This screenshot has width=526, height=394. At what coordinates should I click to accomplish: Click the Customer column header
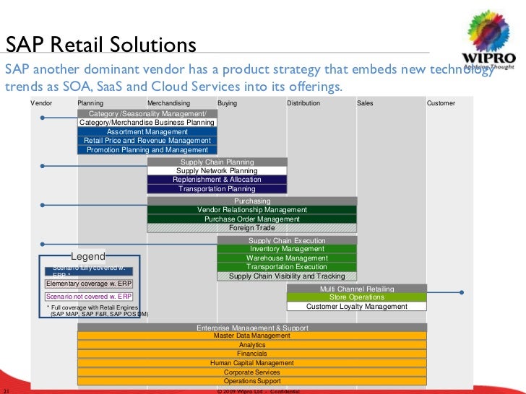441,103
